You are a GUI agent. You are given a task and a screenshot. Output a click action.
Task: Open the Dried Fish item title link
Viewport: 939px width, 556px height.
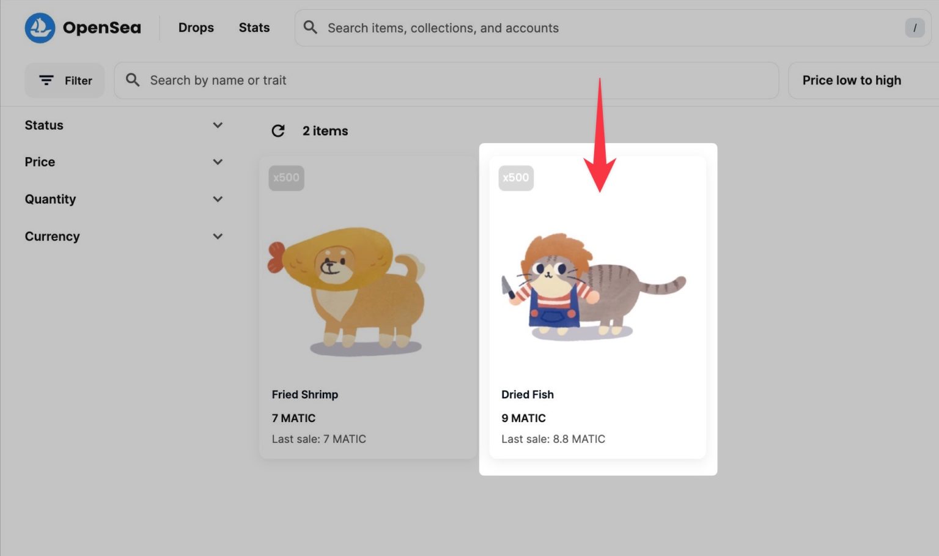tap(528, 395)
